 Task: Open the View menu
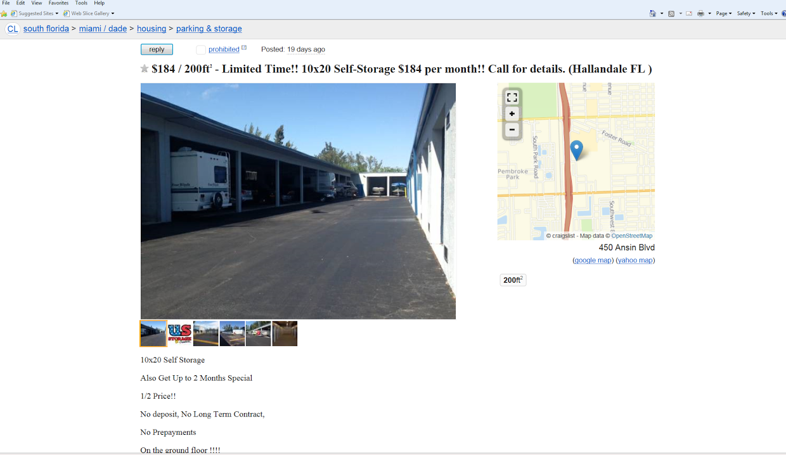click(x=37, y=3)
